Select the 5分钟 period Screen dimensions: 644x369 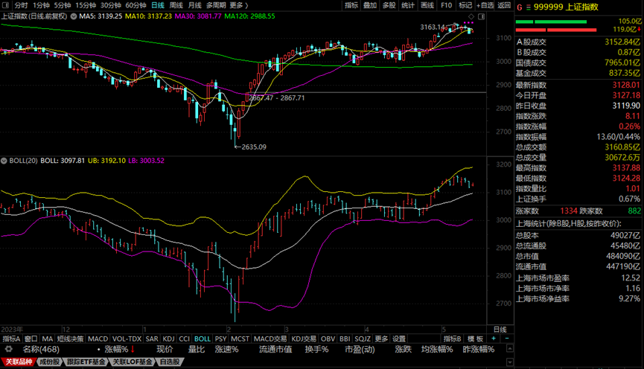(63, 5)
